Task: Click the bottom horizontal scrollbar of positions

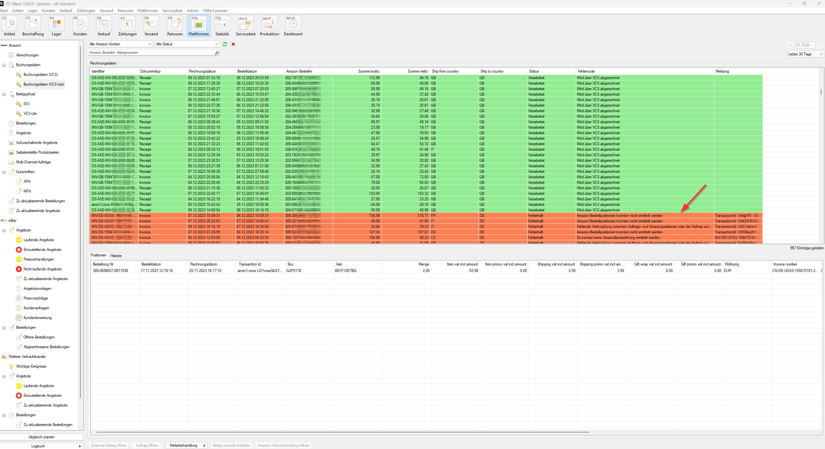Action: (x=343, y=432)
